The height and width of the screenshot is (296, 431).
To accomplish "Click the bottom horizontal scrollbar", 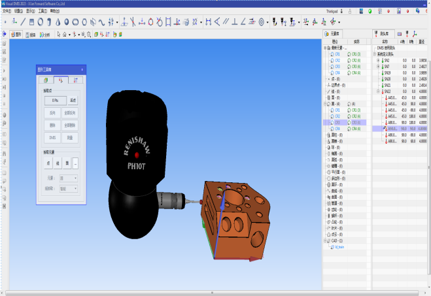I will [x=212, y=293].
